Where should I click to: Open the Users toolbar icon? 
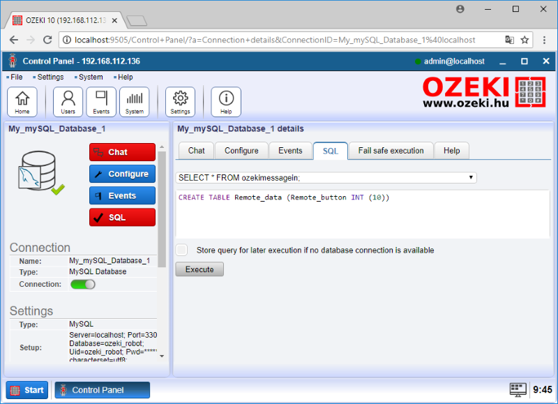[x=68, y=102]
